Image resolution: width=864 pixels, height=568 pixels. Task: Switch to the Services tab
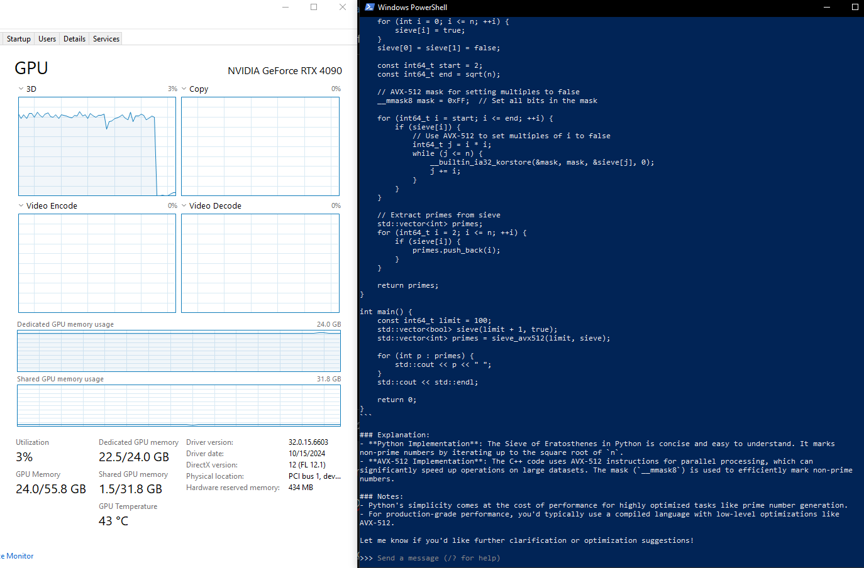[x=106, y=39]
